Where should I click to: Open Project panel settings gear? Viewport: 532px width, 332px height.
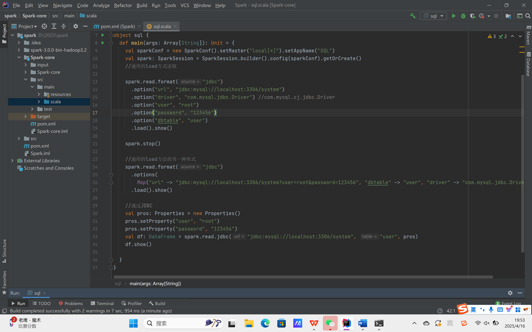coord(76,26)
